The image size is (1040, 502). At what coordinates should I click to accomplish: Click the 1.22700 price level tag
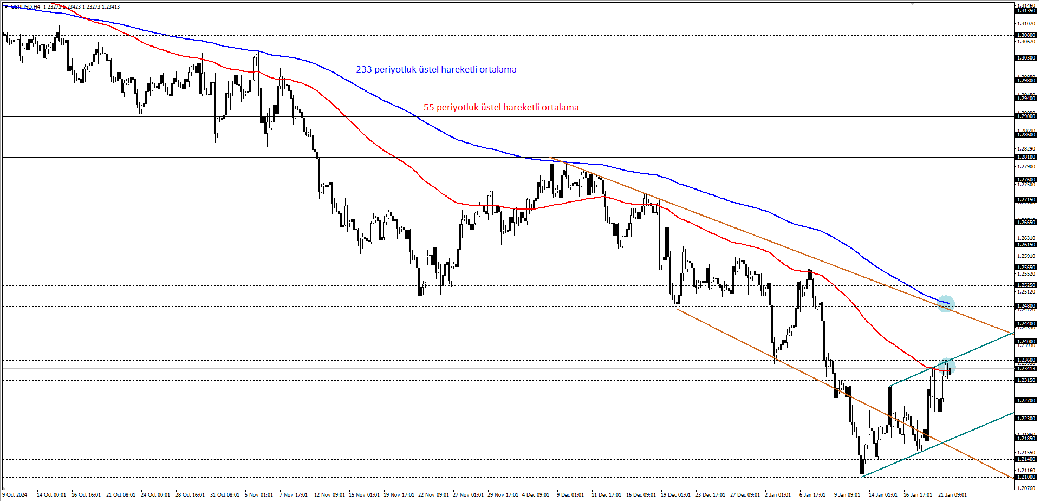tap(1026, 401)
